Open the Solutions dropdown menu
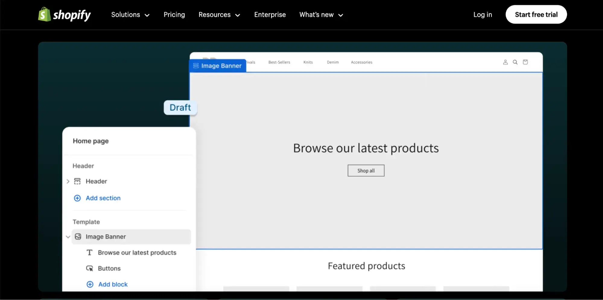603x300 pixels. click(x=130, y=15)
